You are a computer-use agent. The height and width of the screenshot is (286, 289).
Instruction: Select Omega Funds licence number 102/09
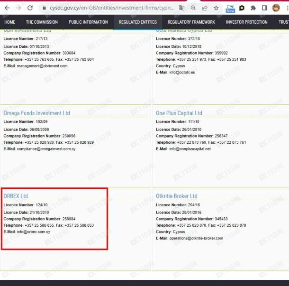coord(42,122)
